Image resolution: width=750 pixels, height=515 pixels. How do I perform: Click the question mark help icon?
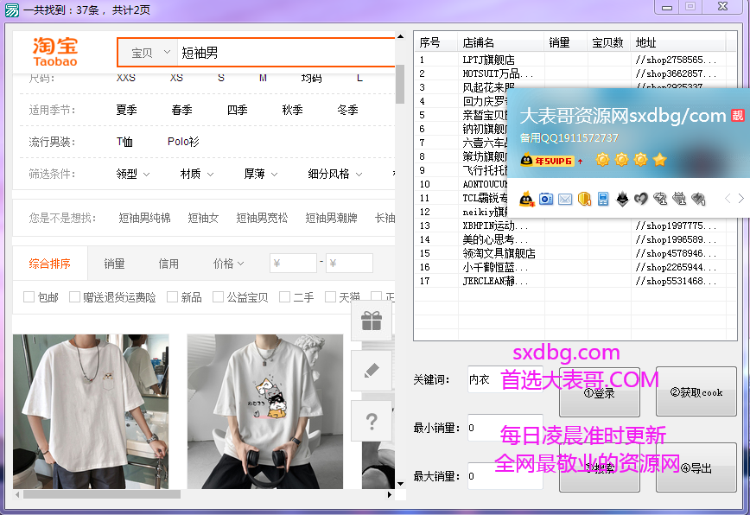click(x=372, y=421)
